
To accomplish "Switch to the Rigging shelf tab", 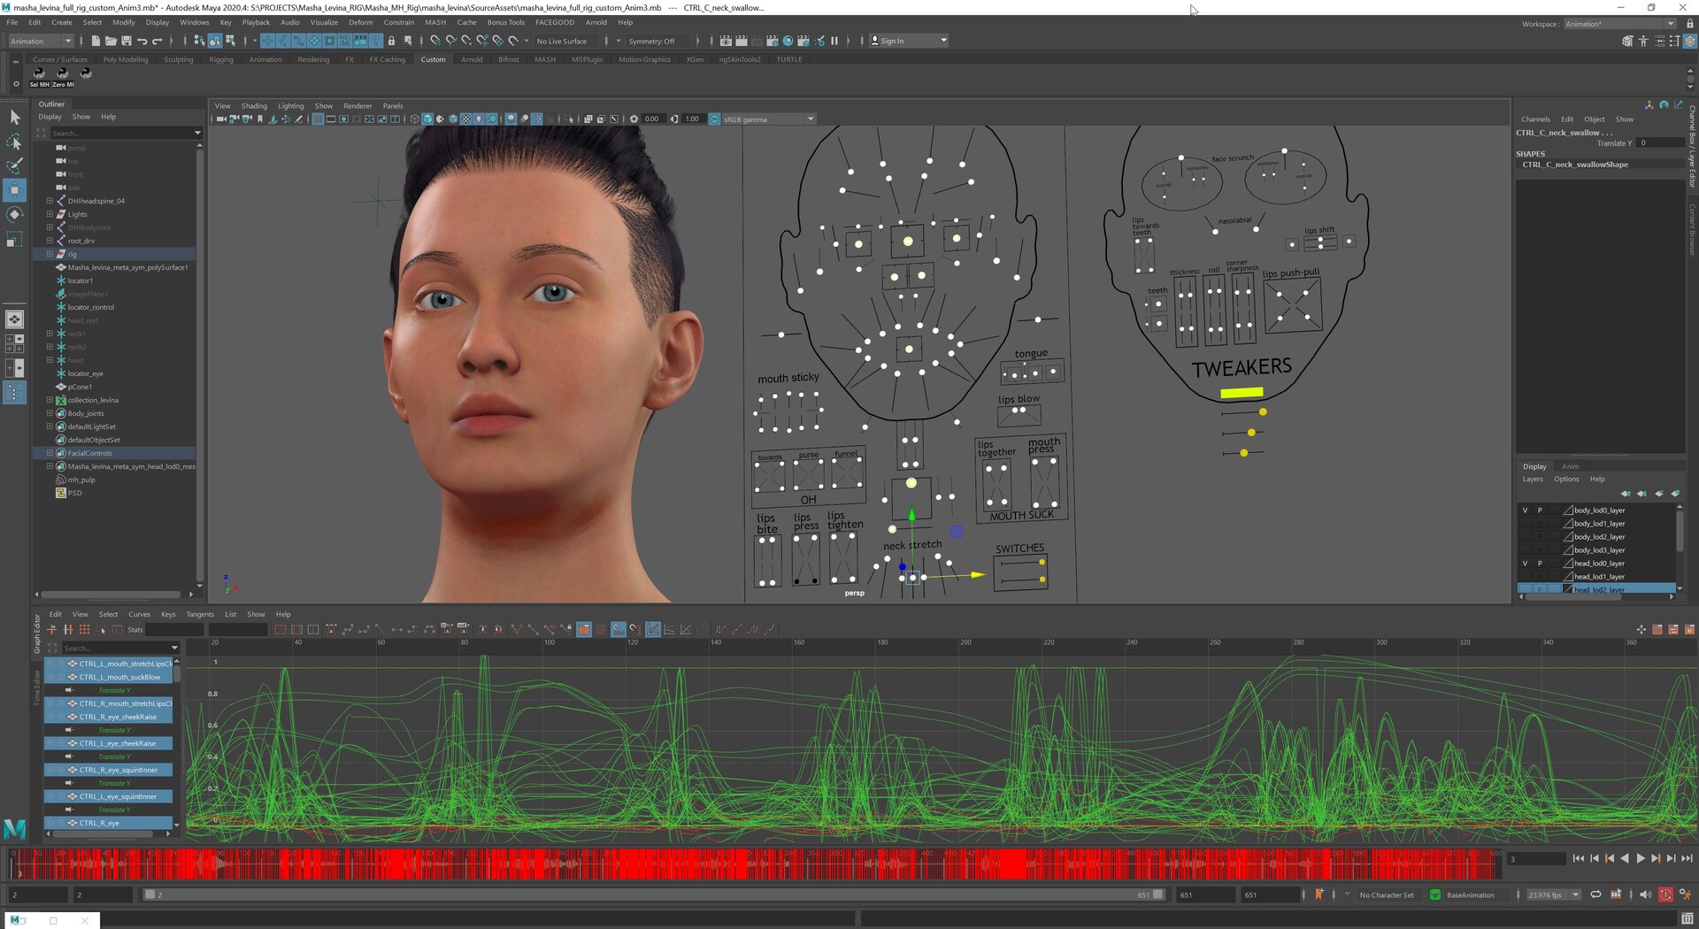I will pos(220,59).
